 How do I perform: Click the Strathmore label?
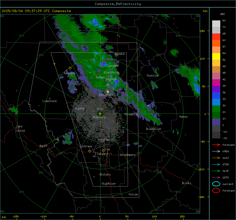click(x=127, y=155)
